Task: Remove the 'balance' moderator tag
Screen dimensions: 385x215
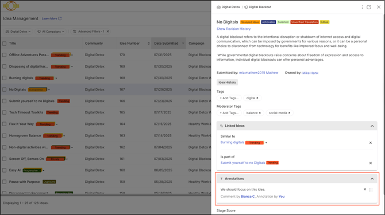Action: click(x=260, y=113)
